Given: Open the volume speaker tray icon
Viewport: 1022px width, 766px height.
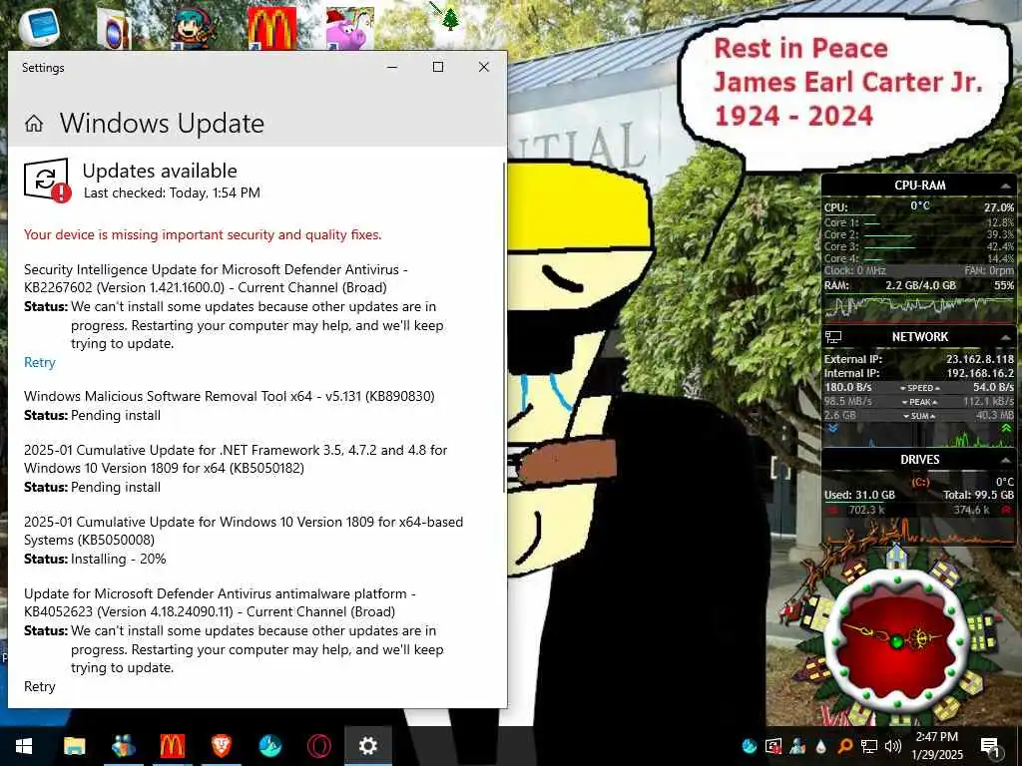Looking at the screenshot, I should point(893,746).
